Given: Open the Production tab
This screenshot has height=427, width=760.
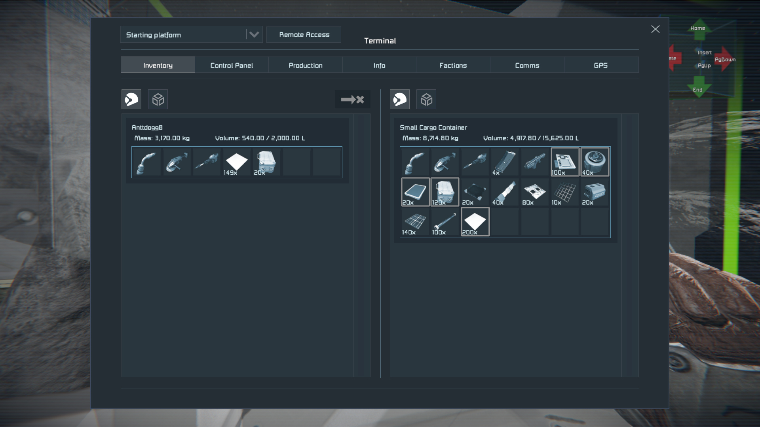Looking at the screenshot, I should (x=305, y=65).
